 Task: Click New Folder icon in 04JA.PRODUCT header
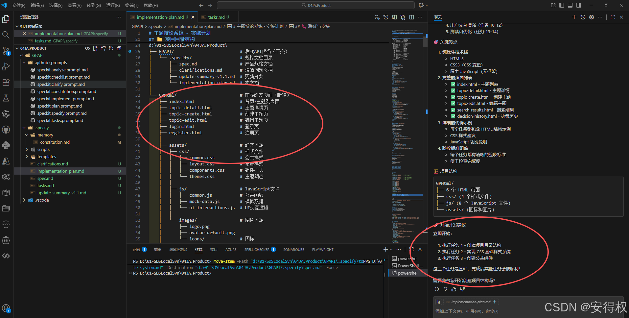pos(103,48)
